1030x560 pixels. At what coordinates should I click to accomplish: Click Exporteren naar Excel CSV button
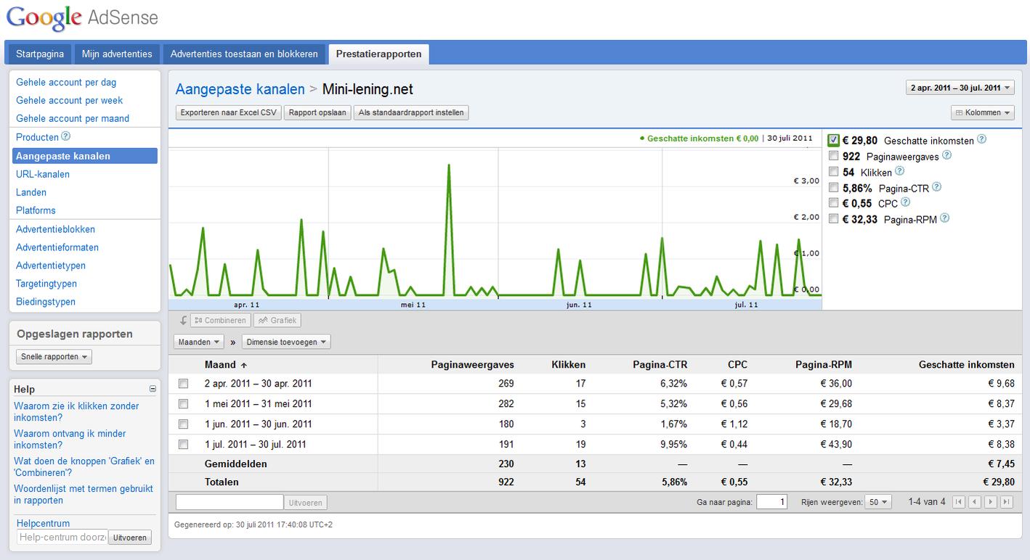pyautogui.click(x=229, y=112)
